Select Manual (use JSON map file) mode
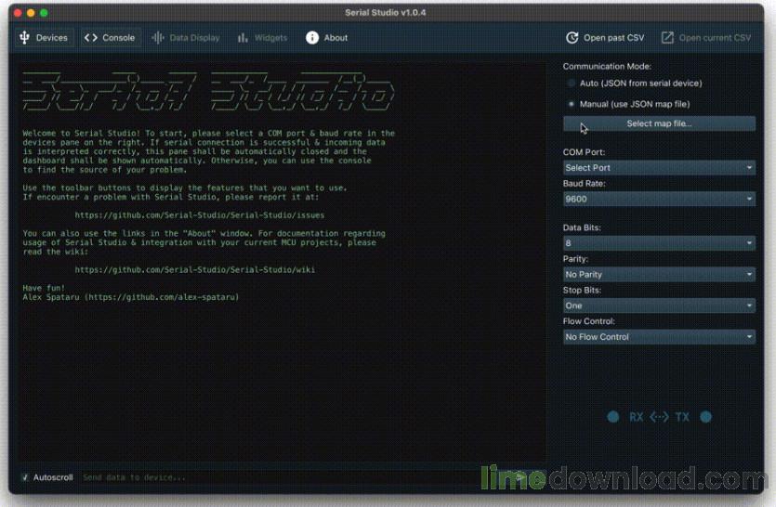 [x=572, y=104]
